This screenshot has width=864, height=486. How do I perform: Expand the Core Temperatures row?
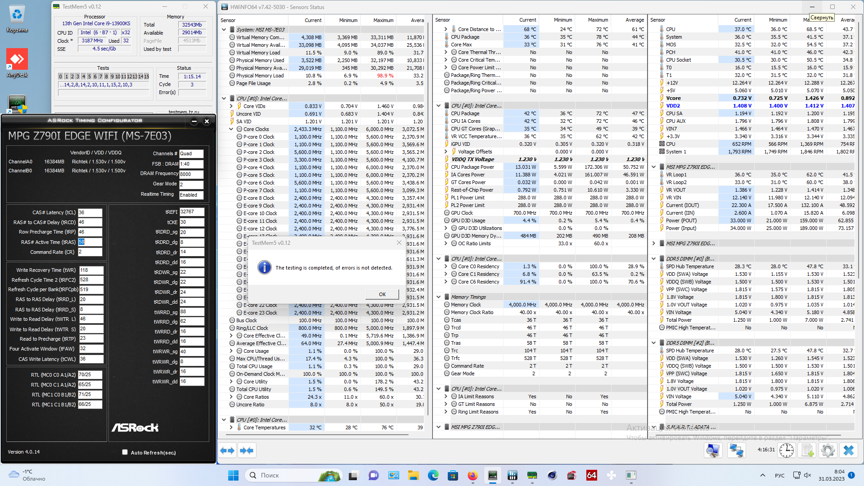[x=231, y=427]
